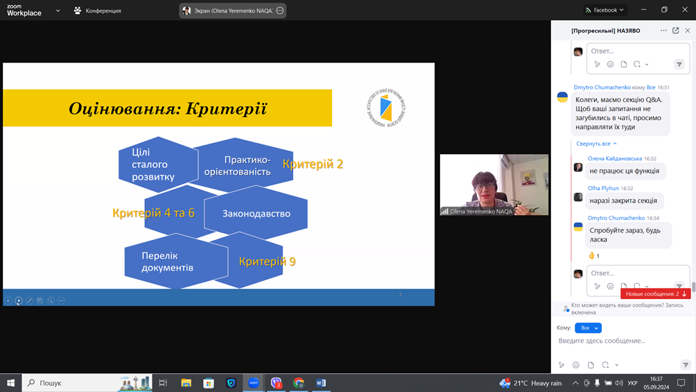696x392 pixels.
Task: Click the message 'не працює ця функція'
Action: tap(625, 171)
